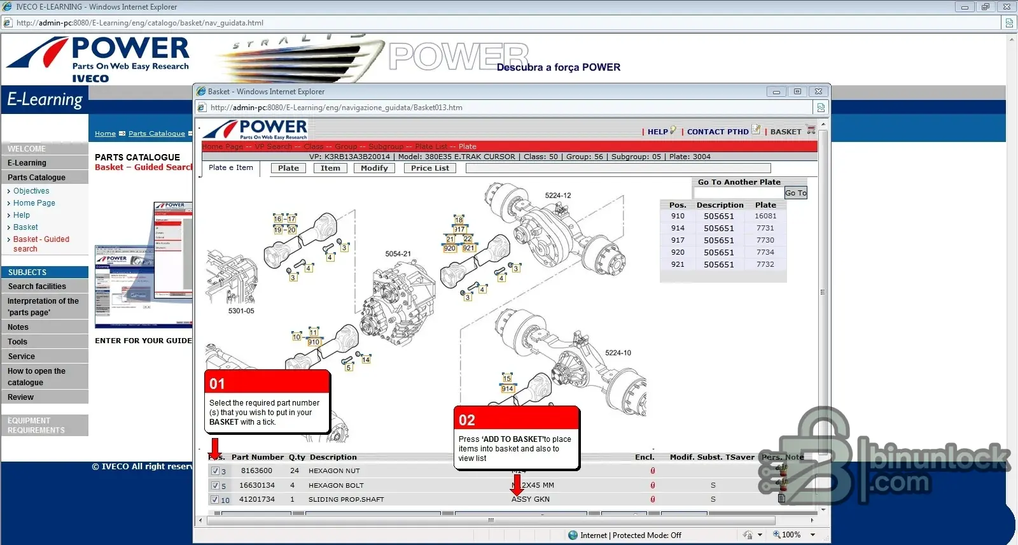Click callout 914 on the parts diagram
The width and height of the screenshot is (1018, 545).
[507, 388]
